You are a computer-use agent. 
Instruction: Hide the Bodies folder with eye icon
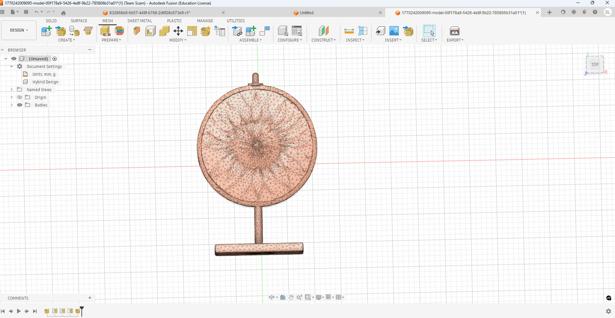tap(20, 105)
